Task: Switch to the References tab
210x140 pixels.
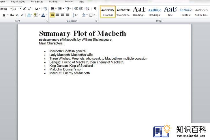Action: (x=37, y=2)
